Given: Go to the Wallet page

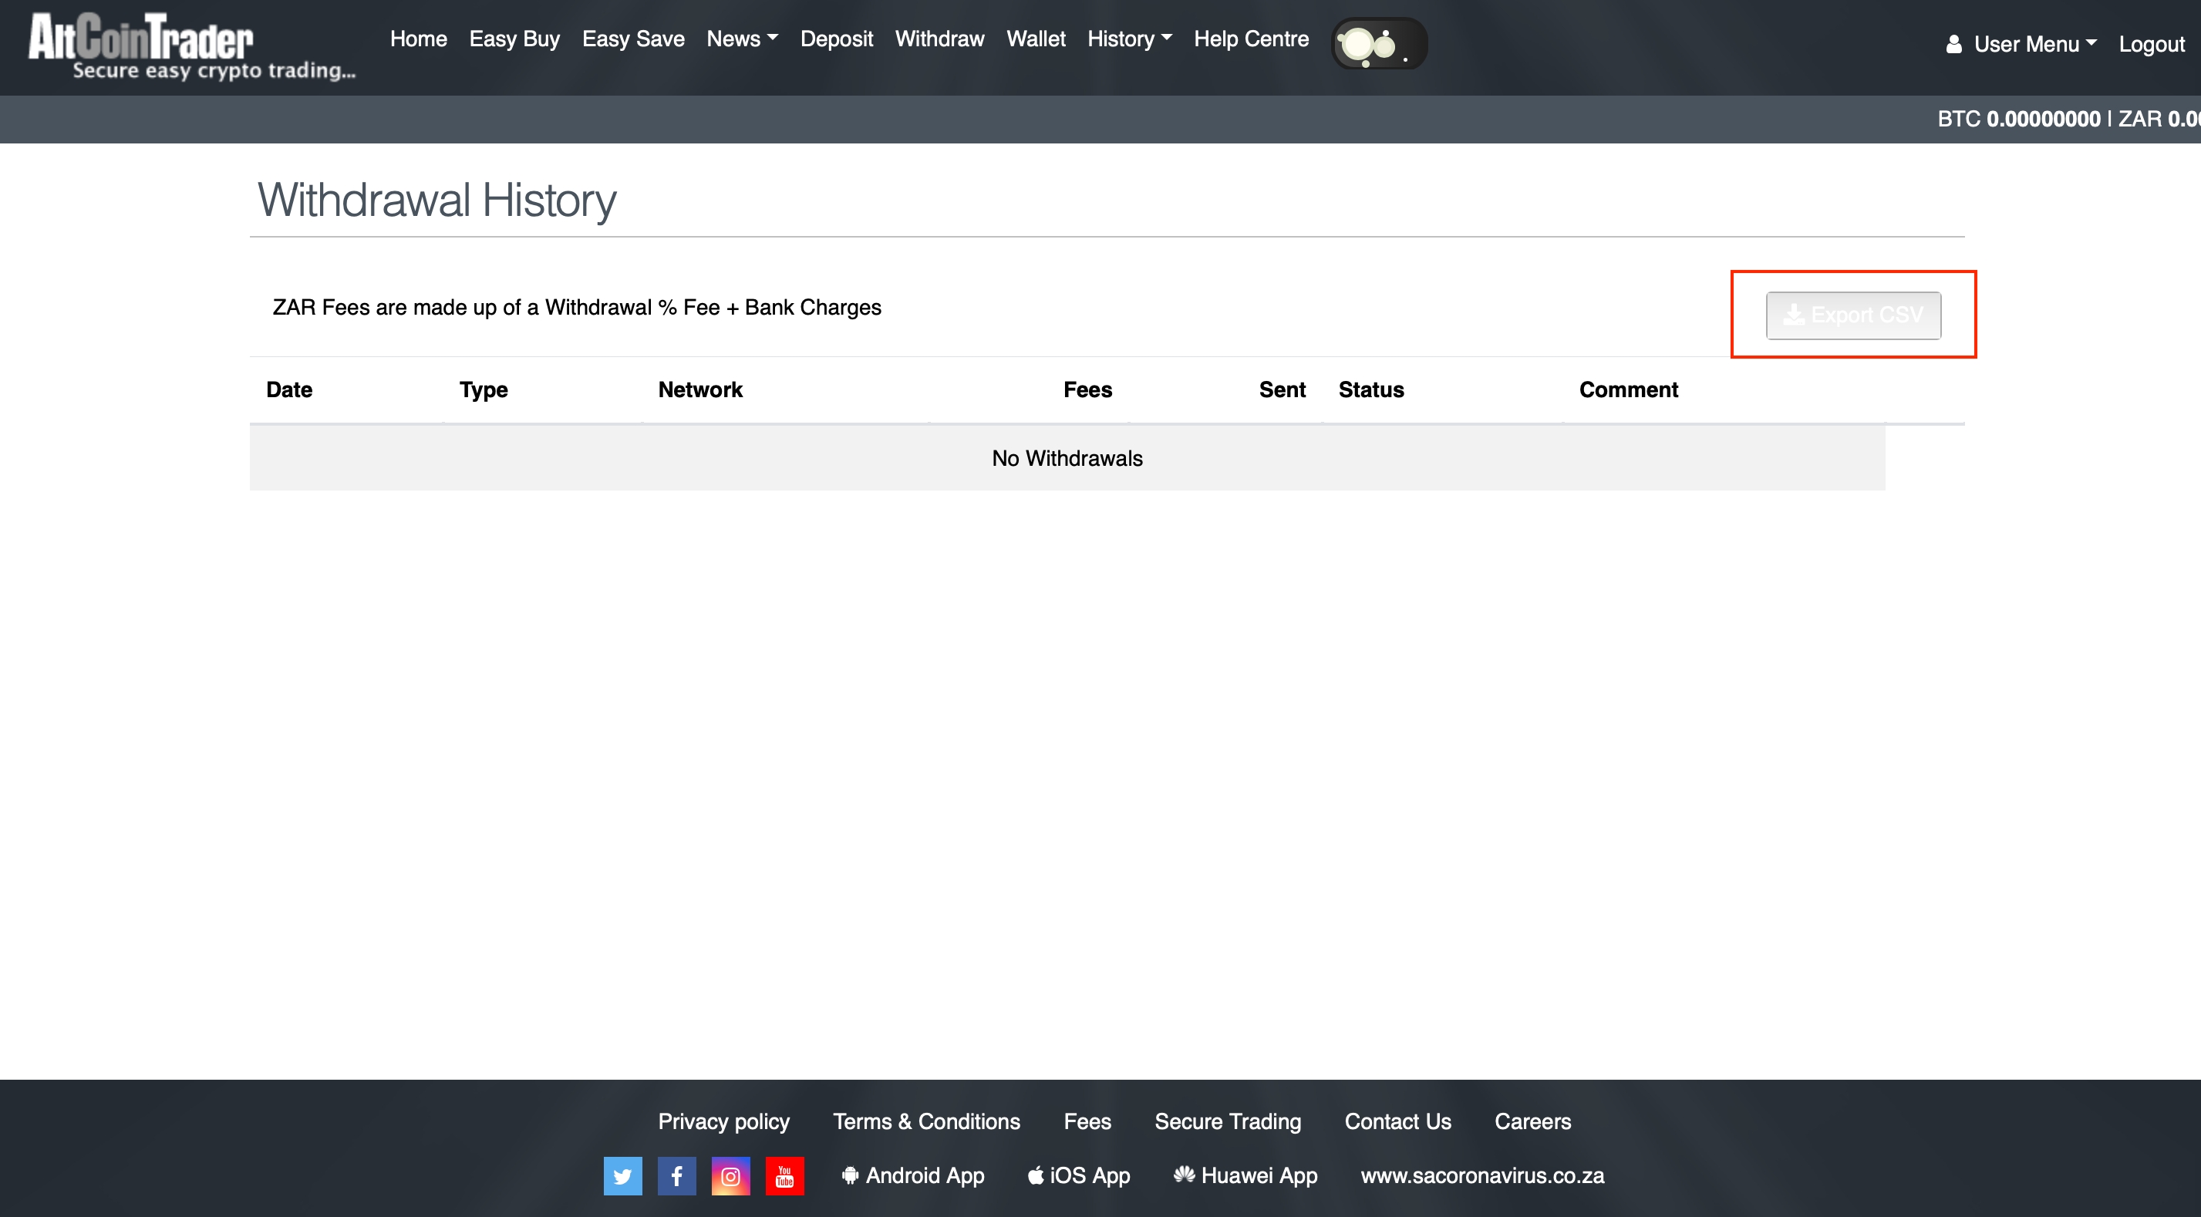Looking at the screenshot, I should click(1036, 39).
